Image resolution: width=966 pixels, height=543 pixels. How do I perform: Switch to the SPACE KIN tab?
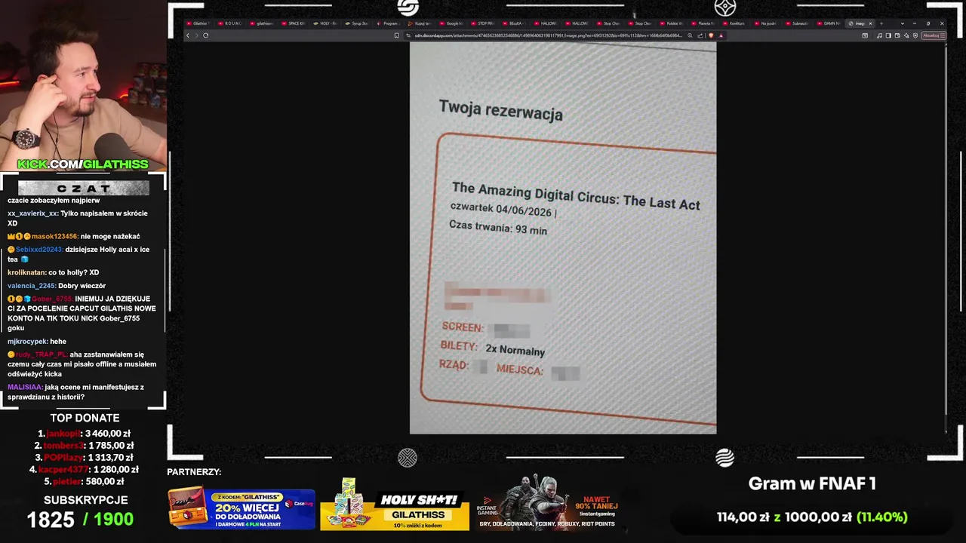click(x=294, y=23)
